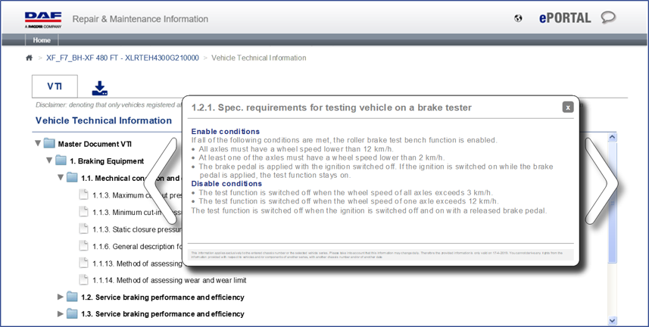Expand 1.3 Service braking performance node

tap(61, 314)
